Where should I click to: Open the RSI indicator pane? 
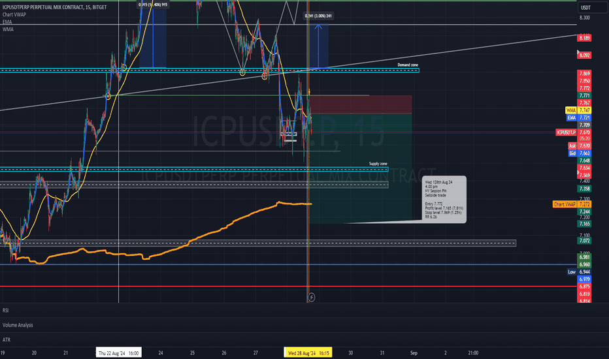click(x=5, y=310)
